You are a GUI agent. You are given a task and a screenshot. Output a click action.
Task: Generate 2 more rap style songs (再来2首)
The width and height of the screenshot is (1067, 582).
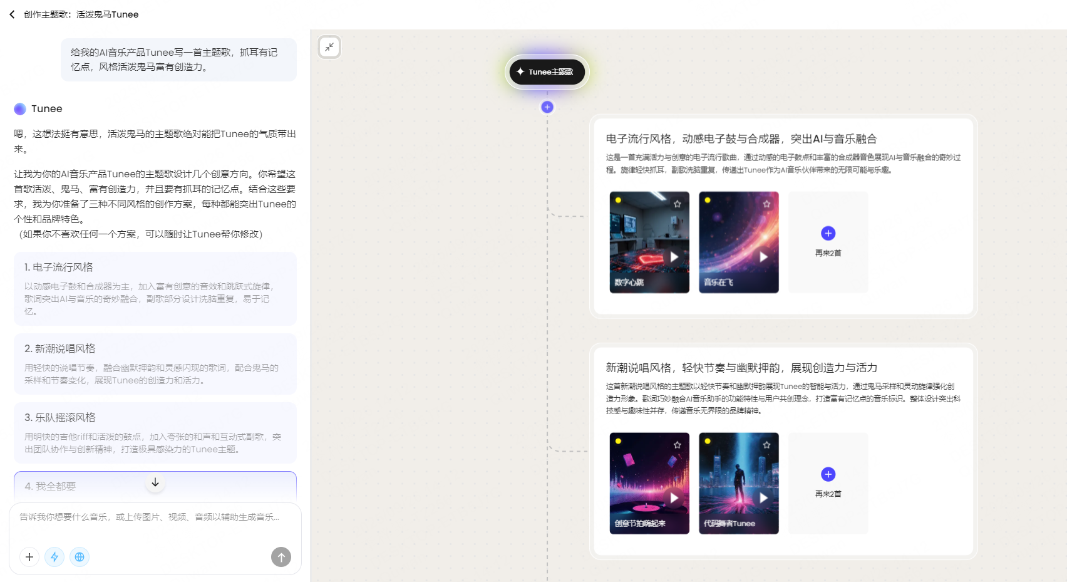828,483
